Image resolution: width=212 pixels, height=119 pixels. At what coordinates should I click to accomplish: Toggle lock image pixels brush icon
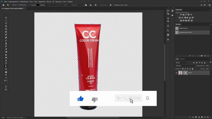185,69
